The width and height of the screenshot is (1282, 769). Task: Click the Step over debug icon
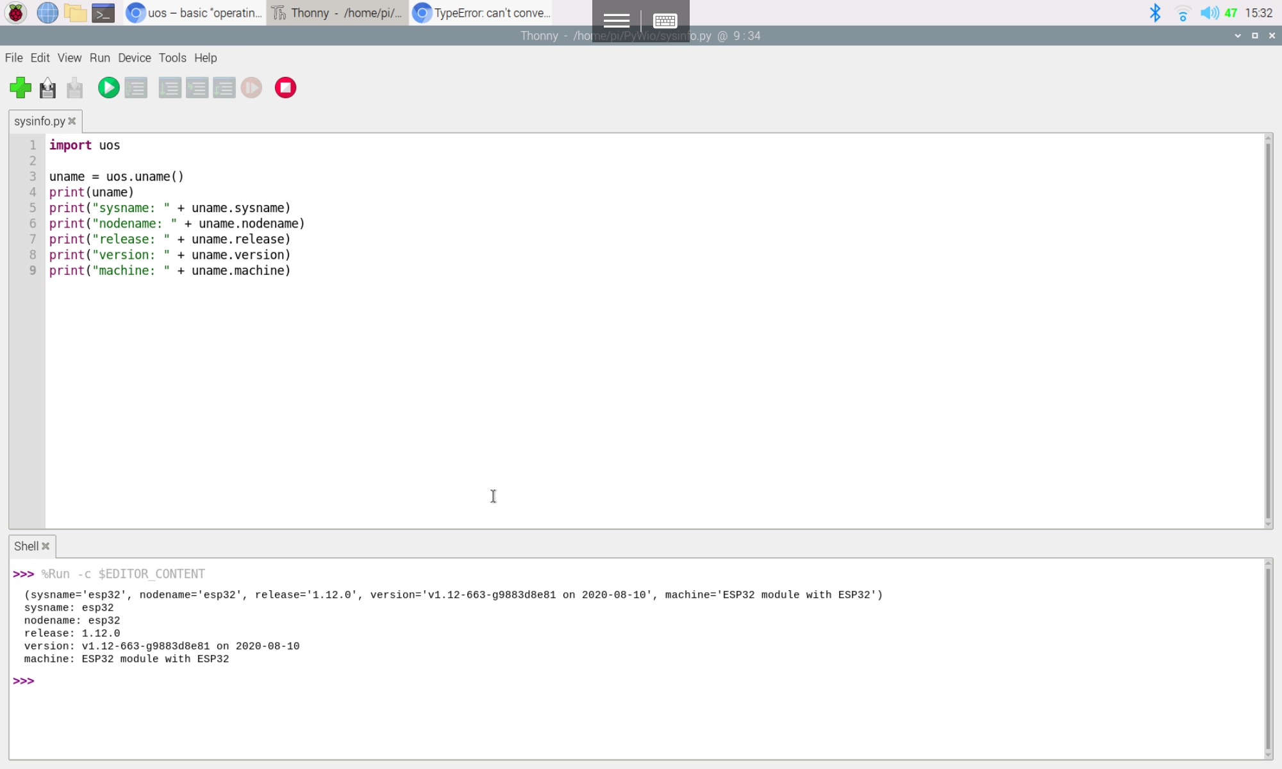pos(170,88)
